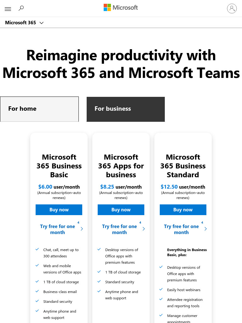Try Business Basic free for one month
The image size is (242, 323).
tap(57, 229)
